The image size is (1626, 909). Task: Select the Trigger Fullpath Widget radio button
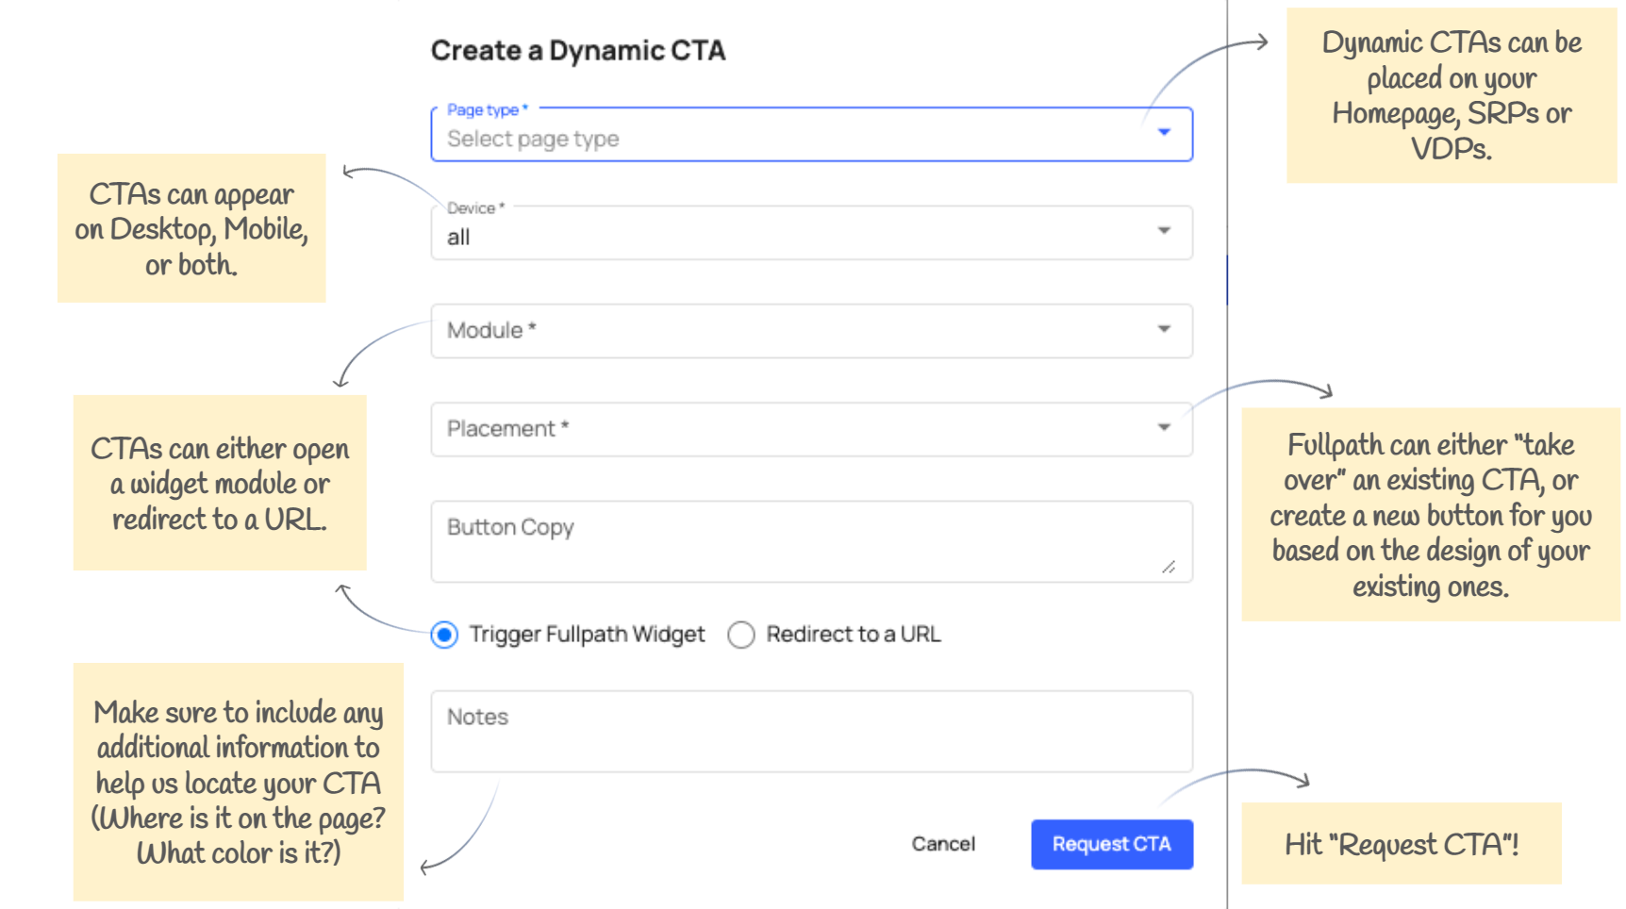click(x=444, y=635)
